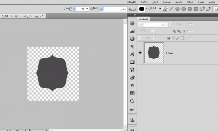Open the custom shape picker arrow
The width and height of the screenshot is (218, 131).
coord(146,9)
